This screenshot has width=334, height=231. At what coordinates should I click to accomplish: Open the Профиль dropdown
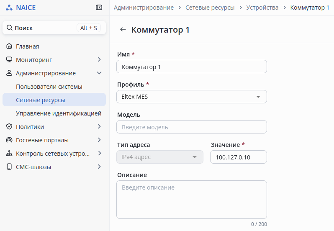[x=191, y=97]
